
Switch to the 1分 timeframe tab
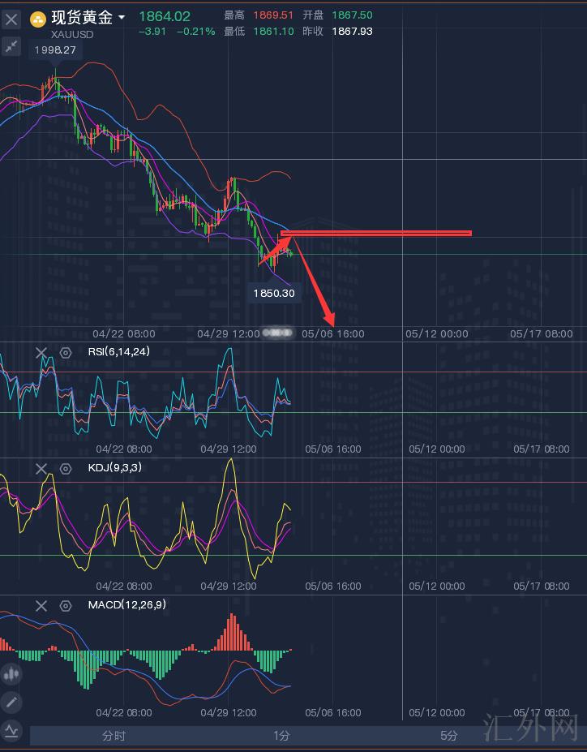[281, 736]
